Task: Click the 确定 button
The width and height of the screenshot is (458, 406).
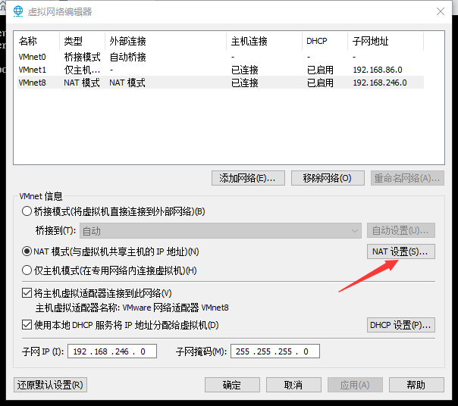Action: click(231, 385)
